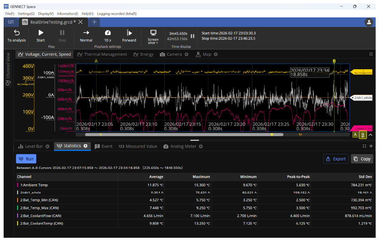Click the M marker on scrollbar
The image size is (379, 241).
pos(300,134)
